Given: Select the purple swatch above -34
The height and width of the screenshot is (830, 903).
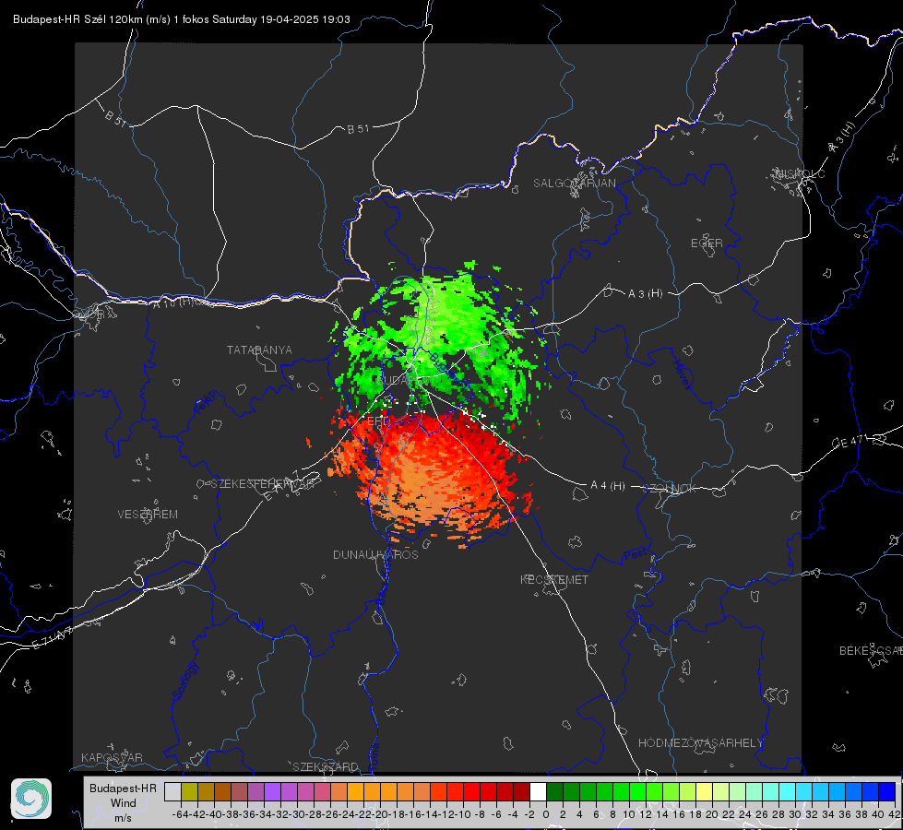Looking at the screenshot, I should coord(272,791).
